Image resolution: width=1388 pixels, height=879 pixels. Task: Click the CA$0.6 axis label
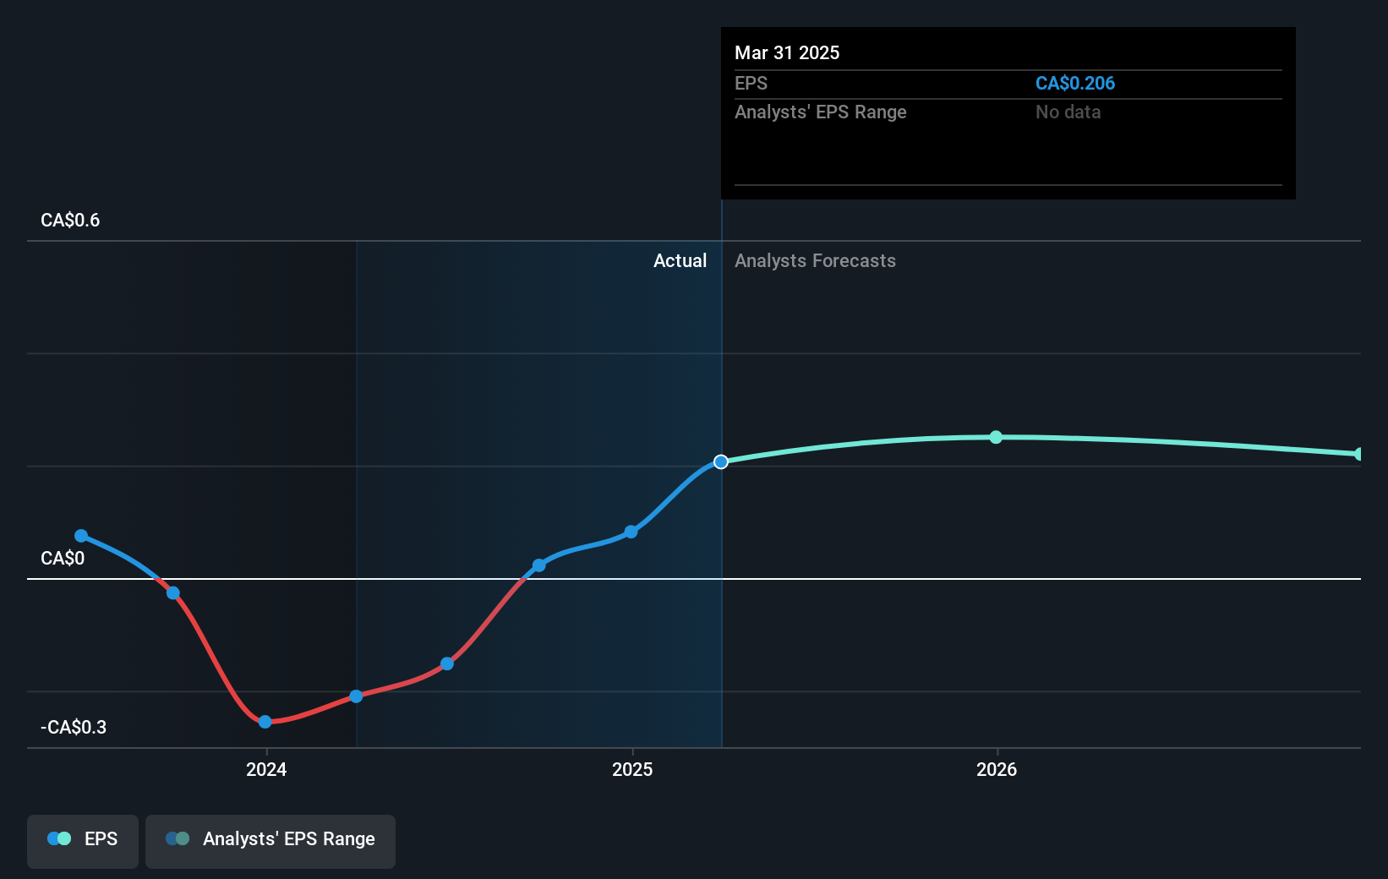point(69,220)
